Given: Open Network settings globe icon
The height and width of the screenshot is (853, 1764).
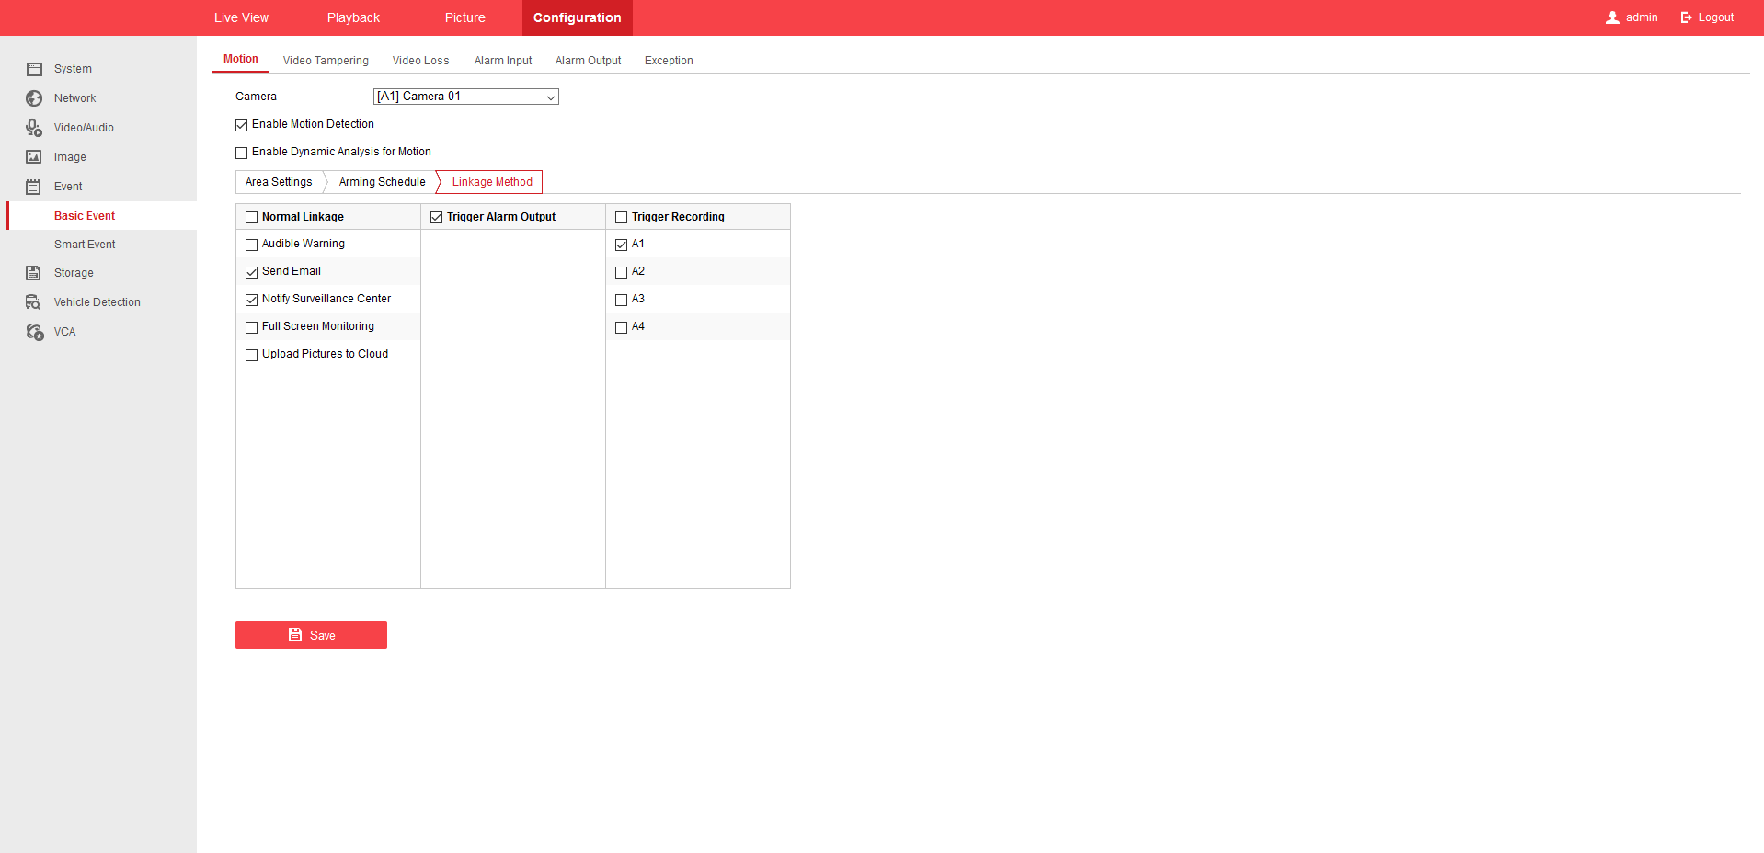Looking at the screenshot, I should click(34, 98).
